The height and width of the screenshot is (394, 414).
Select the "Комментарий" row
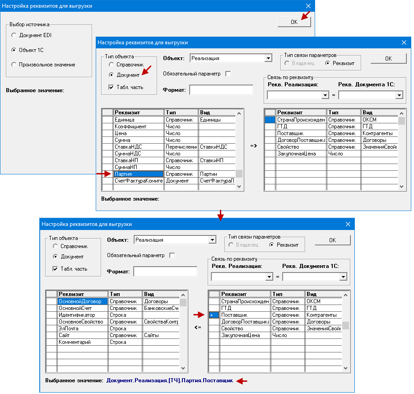pos(113,342)
